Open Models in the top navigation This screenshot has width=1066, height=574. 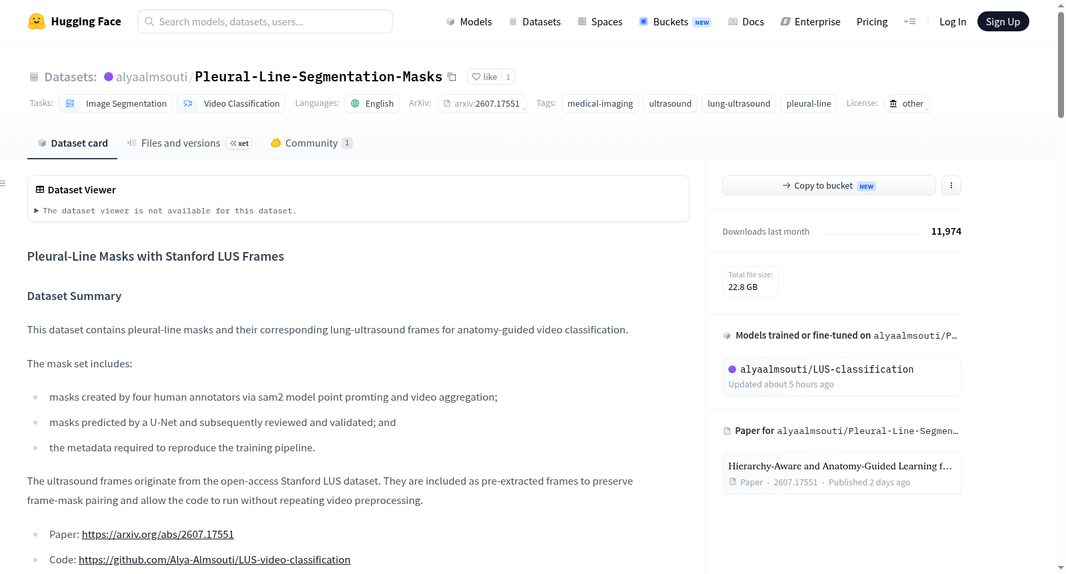469,21
